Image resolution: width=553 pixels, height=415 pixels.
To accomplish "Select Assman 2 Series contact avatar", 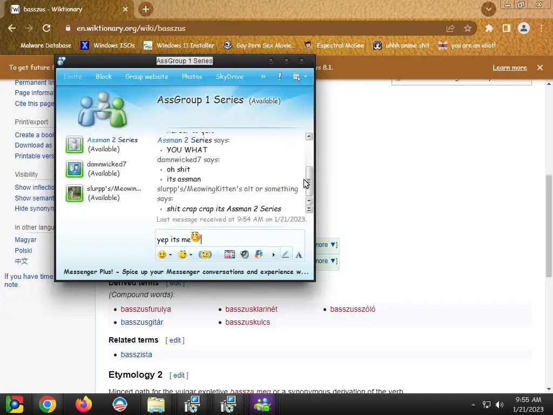I will (x=75, y=145).
